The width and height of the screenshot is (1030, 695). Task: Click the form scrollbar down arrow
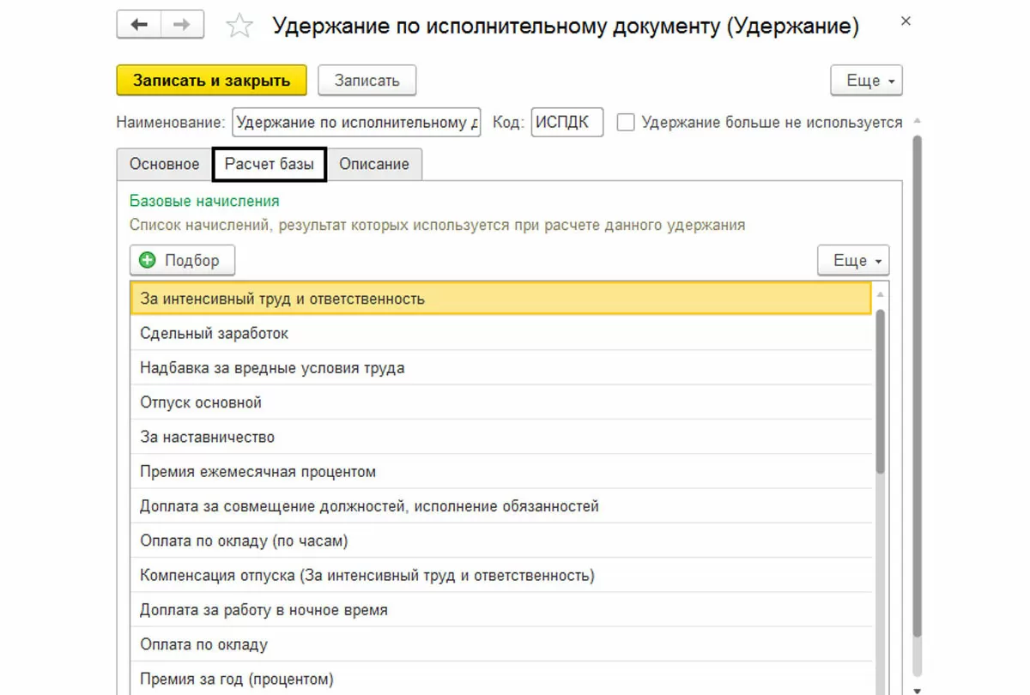pos(917,689)
